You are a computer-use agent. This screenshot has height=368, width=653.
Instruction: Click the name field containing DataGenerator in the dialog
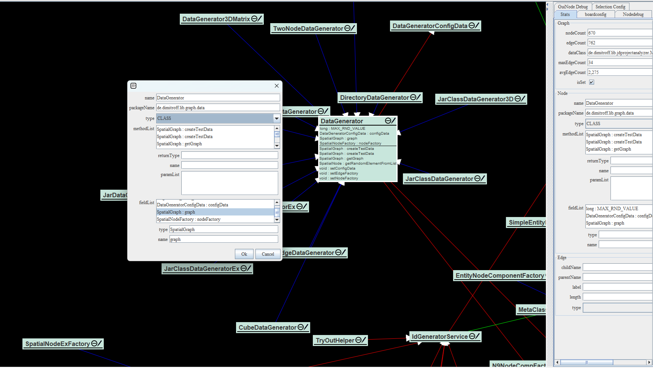pyautogui.click(x=218, y=98)
